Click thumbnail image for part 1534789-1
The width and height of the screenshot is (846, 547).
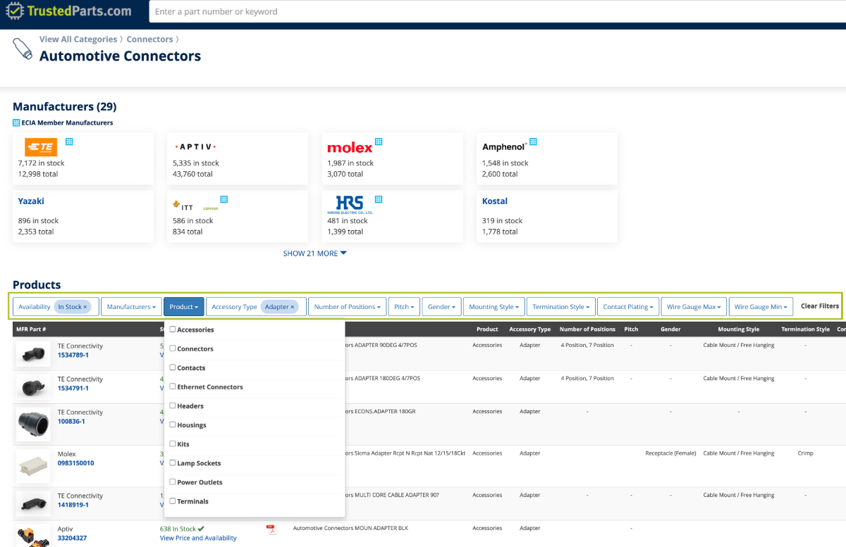click(x=33, y=354)
